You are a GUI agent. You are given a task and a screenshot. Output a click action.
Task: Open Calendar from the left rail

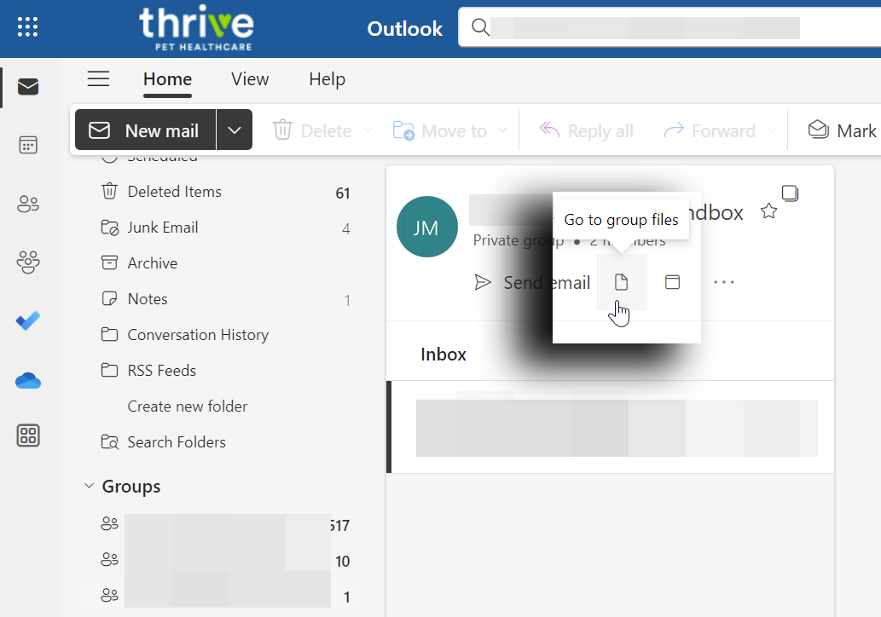28,145
